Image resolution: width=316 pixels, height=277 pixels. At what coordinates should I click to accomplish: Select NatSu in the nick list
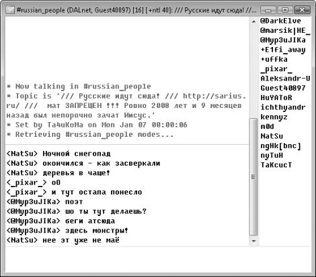(272, 136)
